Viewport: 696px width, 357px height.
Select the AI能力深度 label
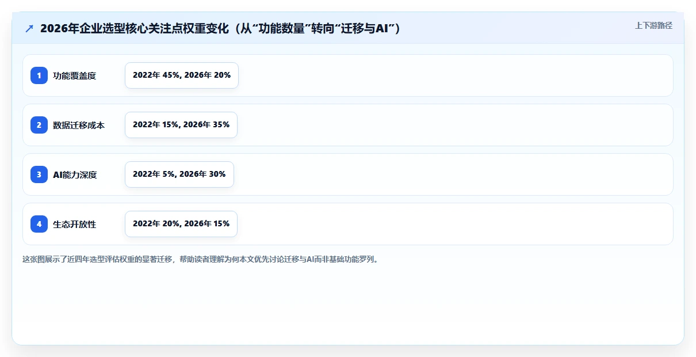(75, 174)
